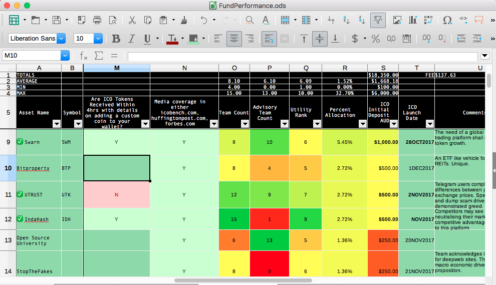Run Spelling check icon

point(266,20)
